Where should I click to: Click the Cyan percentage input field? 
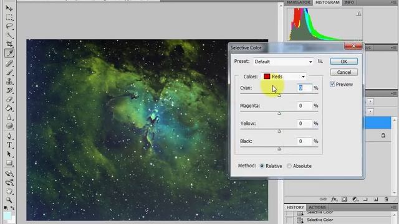304,88
